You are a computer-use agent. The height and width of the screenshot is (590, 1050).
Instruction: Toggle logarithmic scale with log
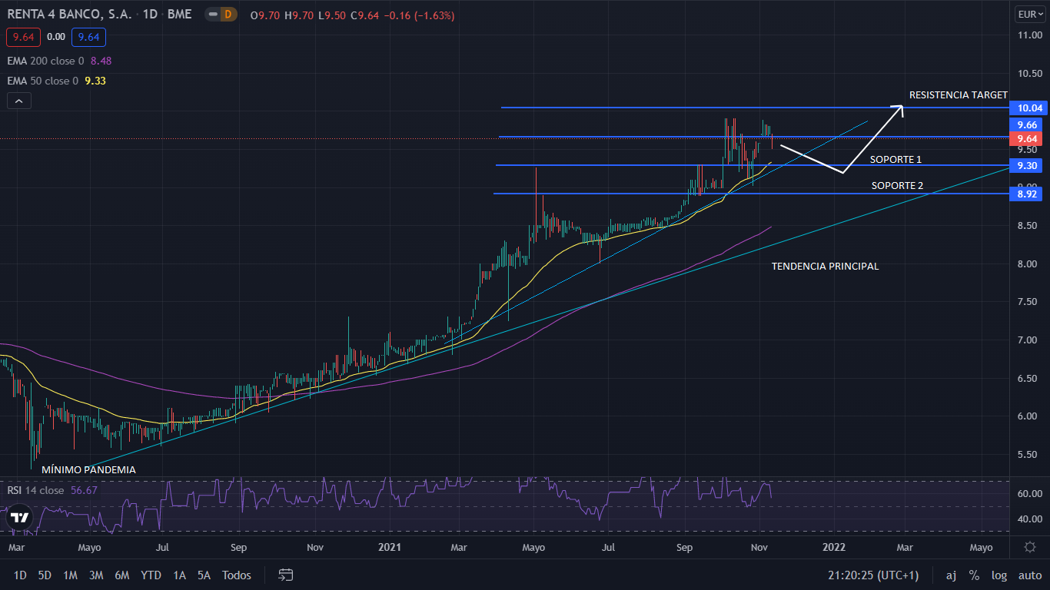point(999,575)
